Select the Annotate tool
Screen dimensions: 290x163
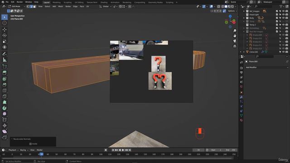(x=5, y=54)
